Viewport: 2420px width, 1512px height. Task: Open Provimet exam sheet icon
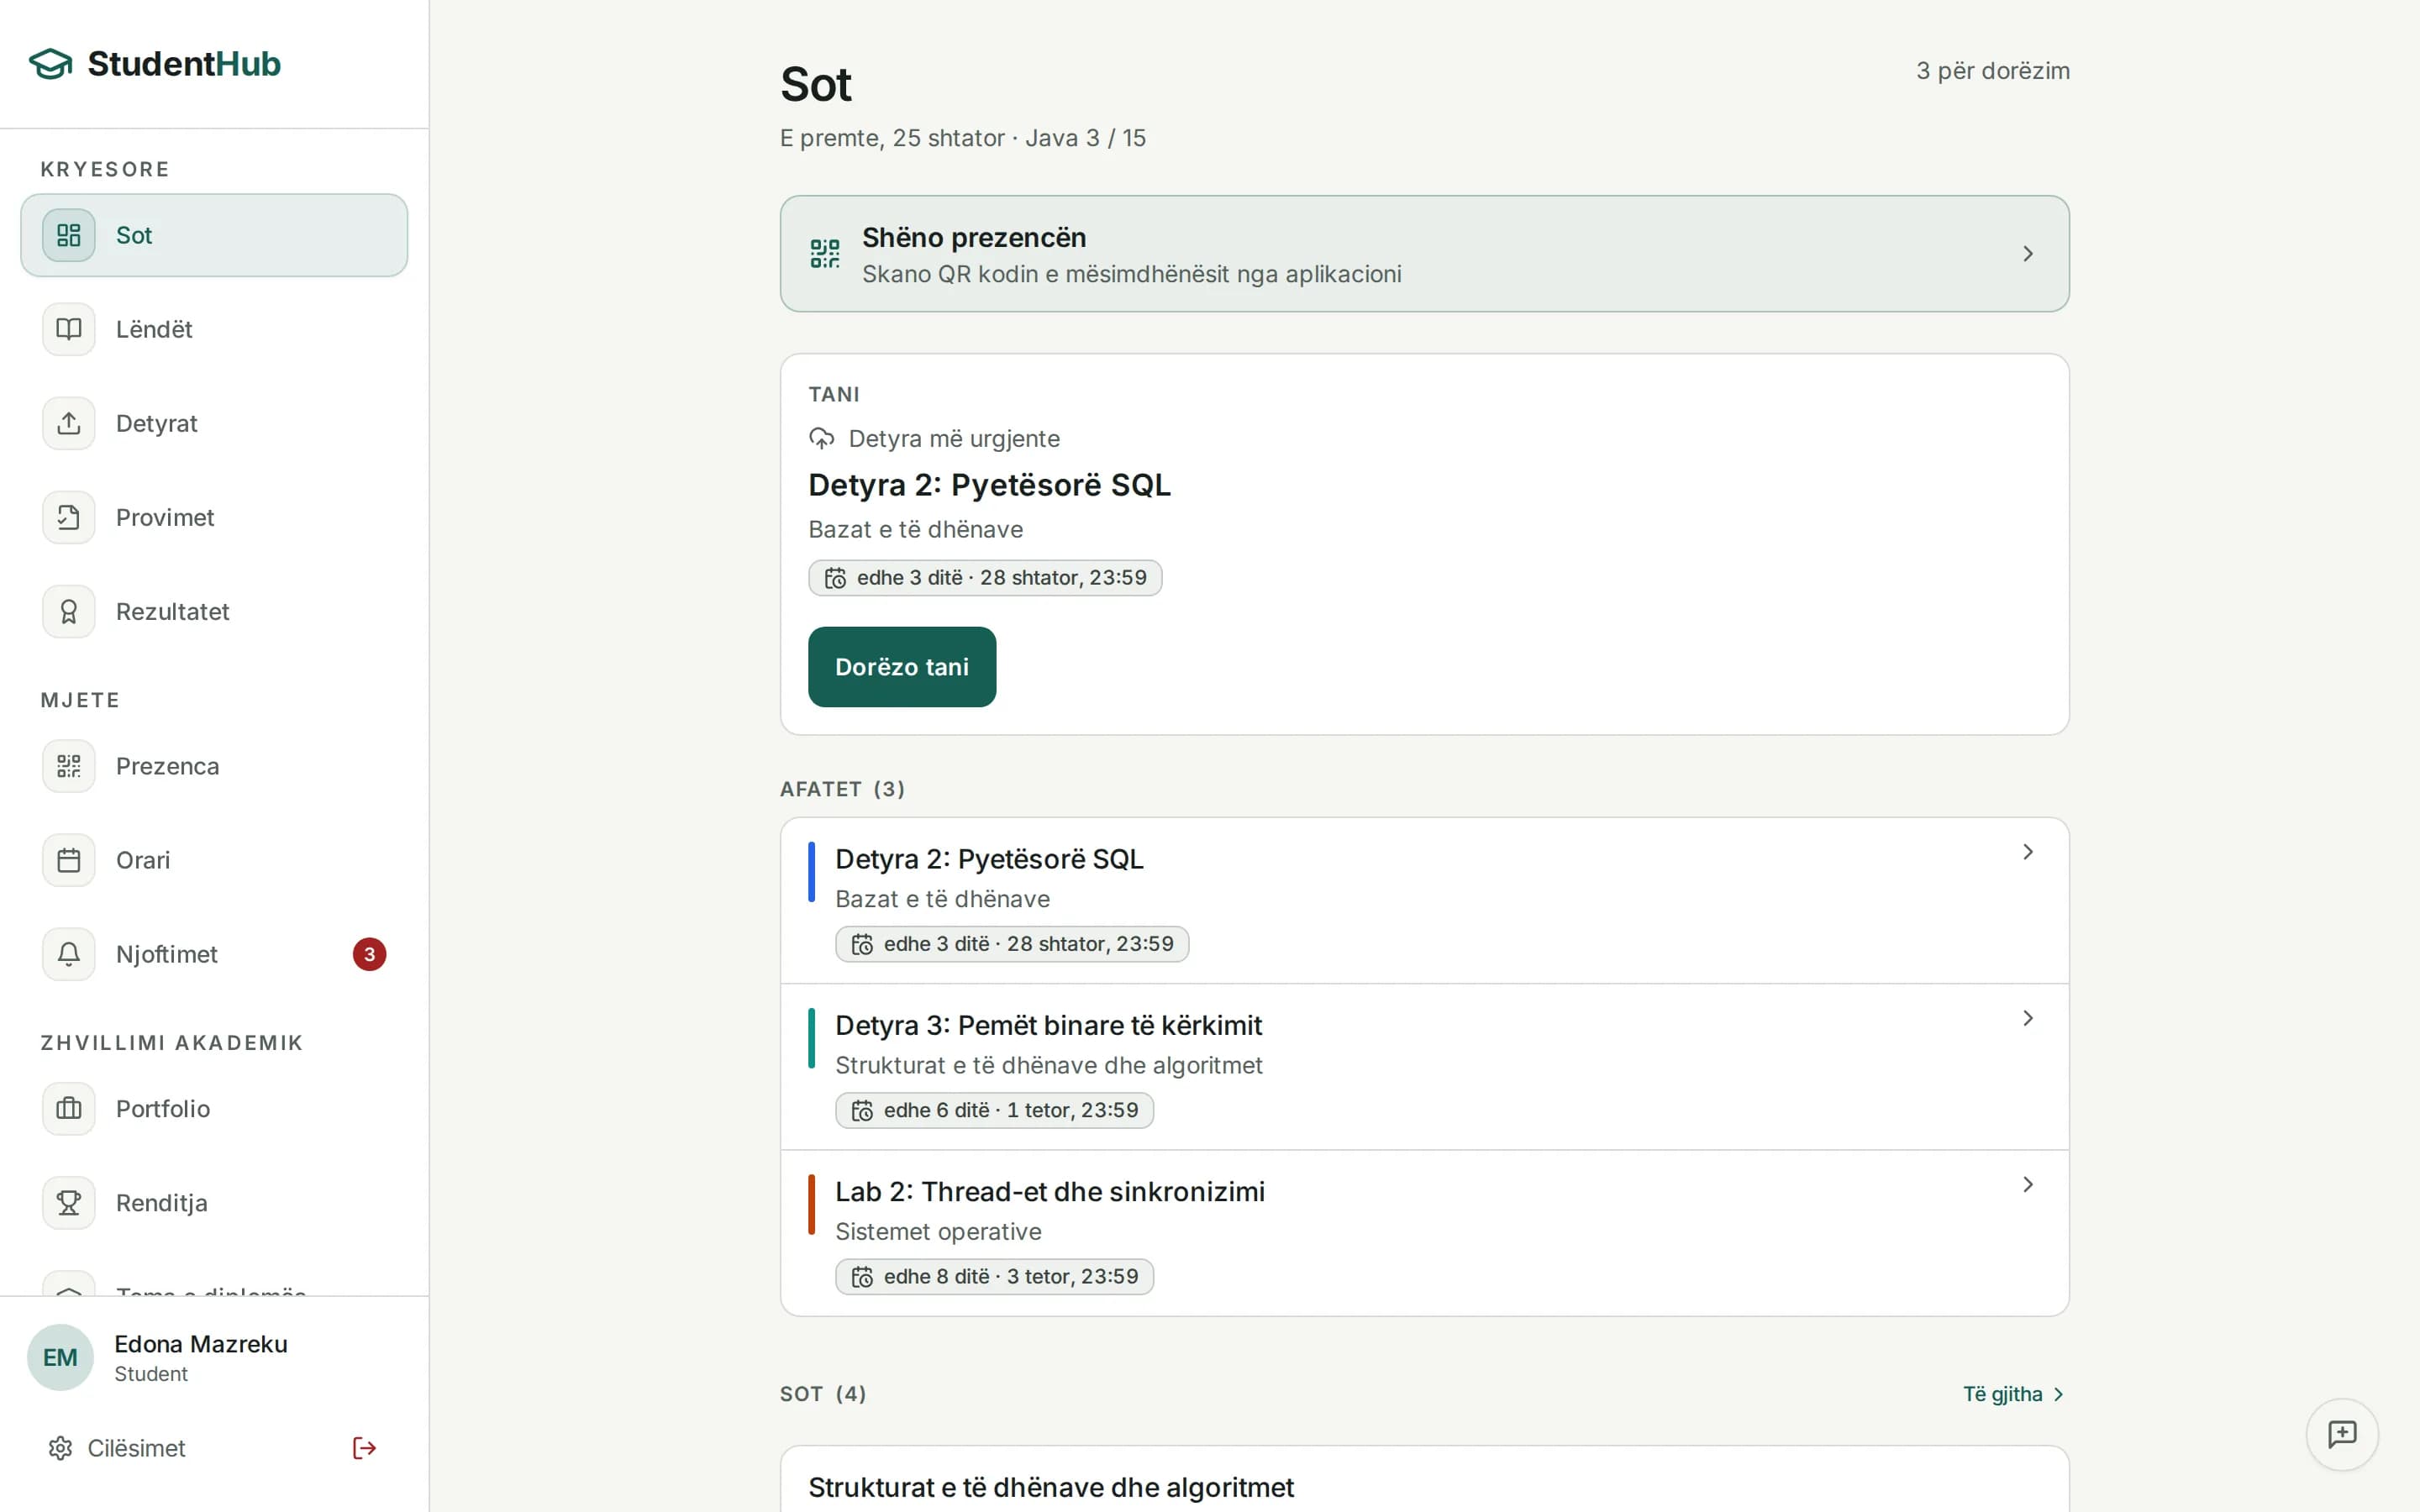point(69,517)
